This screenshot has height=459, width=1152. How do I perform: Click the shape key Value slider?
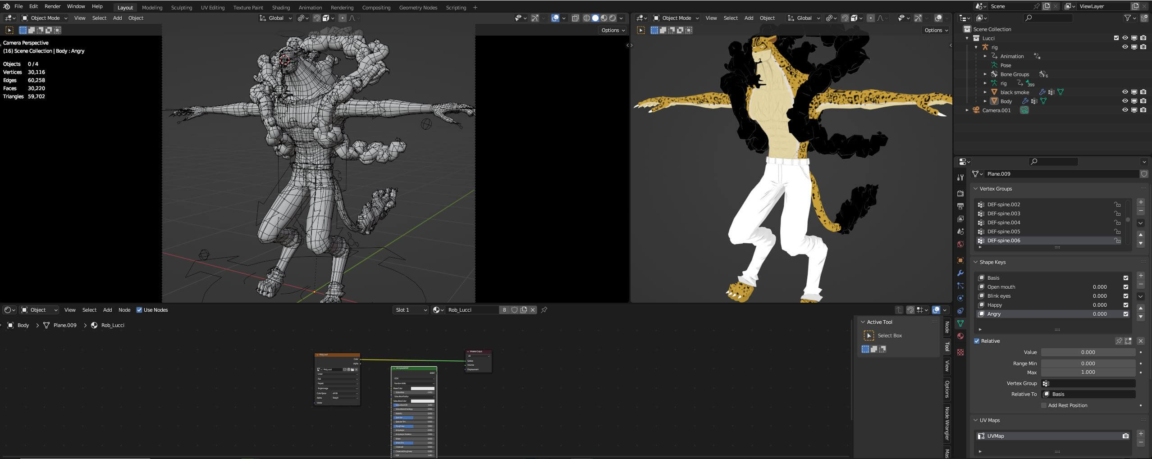pos(1088,352)
